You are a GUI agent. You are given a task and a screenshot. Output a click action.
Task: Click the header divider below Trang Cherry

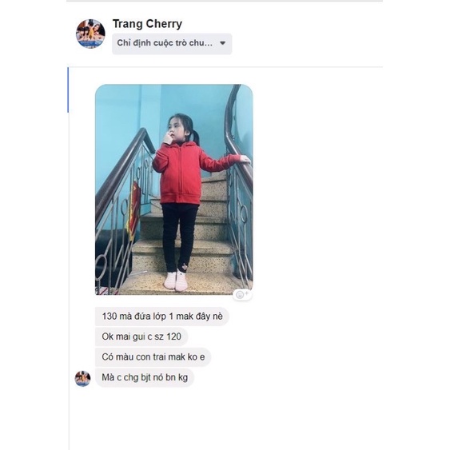coord(225,67)
